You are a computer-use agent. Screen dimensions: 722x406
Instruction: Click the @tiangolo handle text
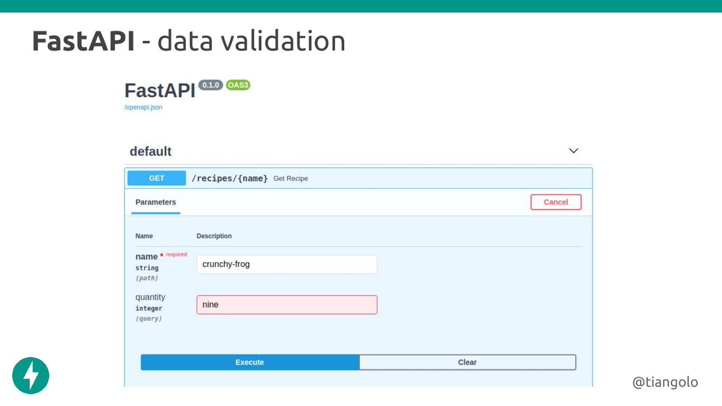tap(665, 382)
